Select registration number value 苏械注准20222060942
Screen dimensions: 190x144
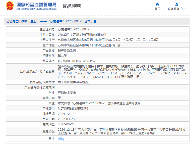tap(74, 29)
